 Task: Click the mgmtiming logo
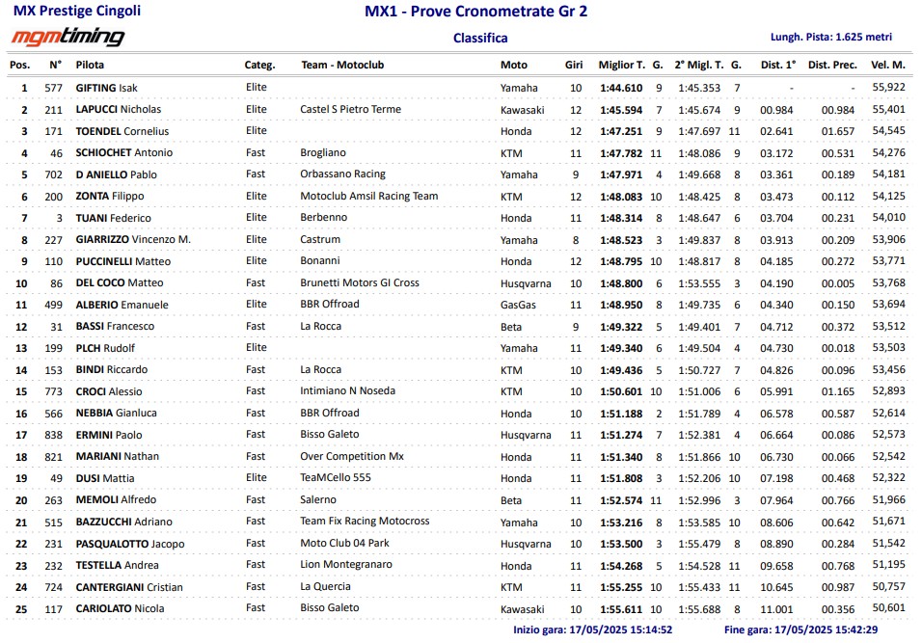tap(68, 37)
